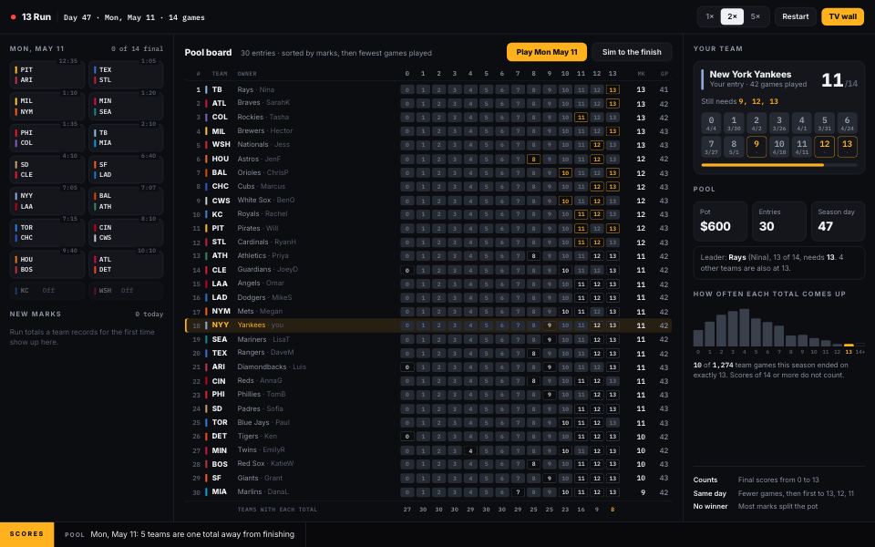Select the 2× speed option
Screen dimensions: 875x547
(732, 16)
